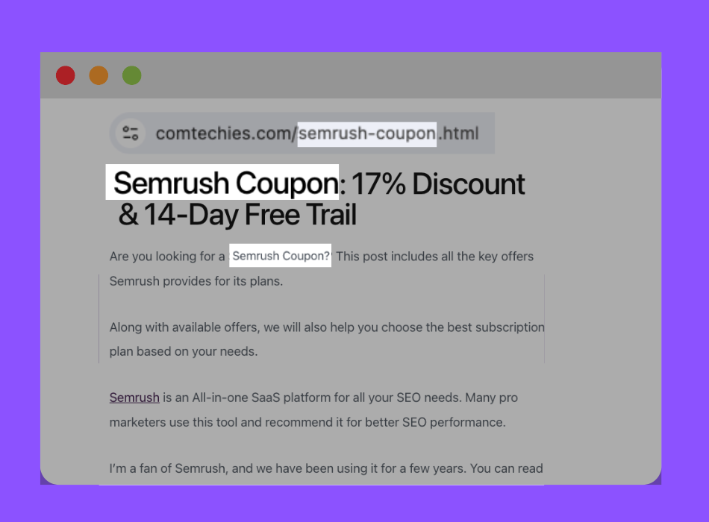This screenshot has width=709, height=522.
Task: Open the Semrush link in the article
Action: point(134,397)
